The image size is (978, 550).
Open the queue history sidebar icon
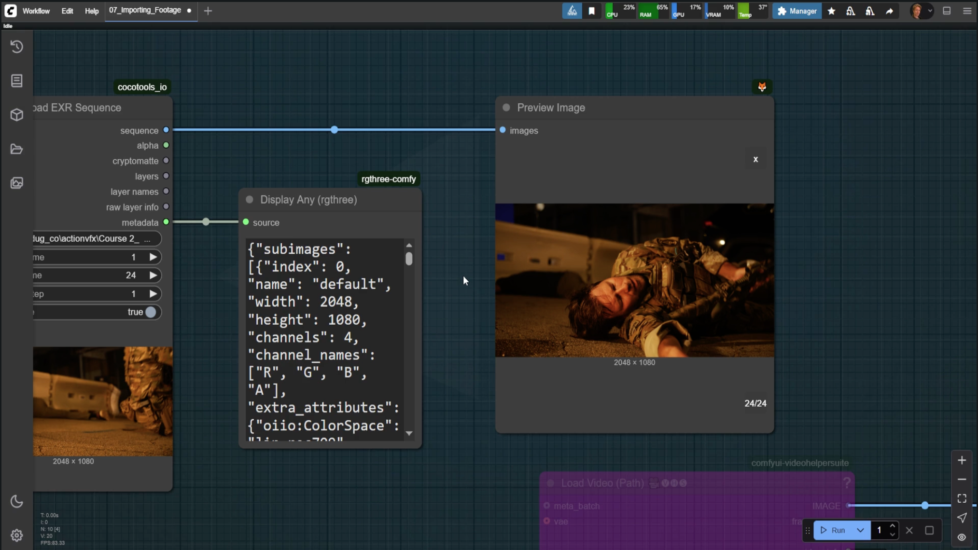pos(17,47)
